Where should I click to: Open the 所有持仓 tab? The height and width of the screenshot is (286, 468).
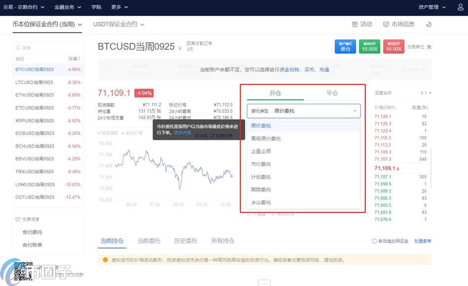[223, 241]
